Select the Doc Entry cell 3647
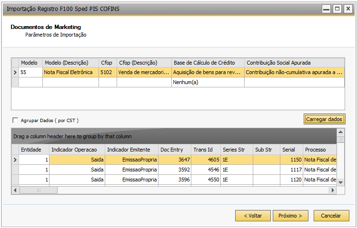The height and width of the screenshot is (228, 357). click(x=175, y=160)
